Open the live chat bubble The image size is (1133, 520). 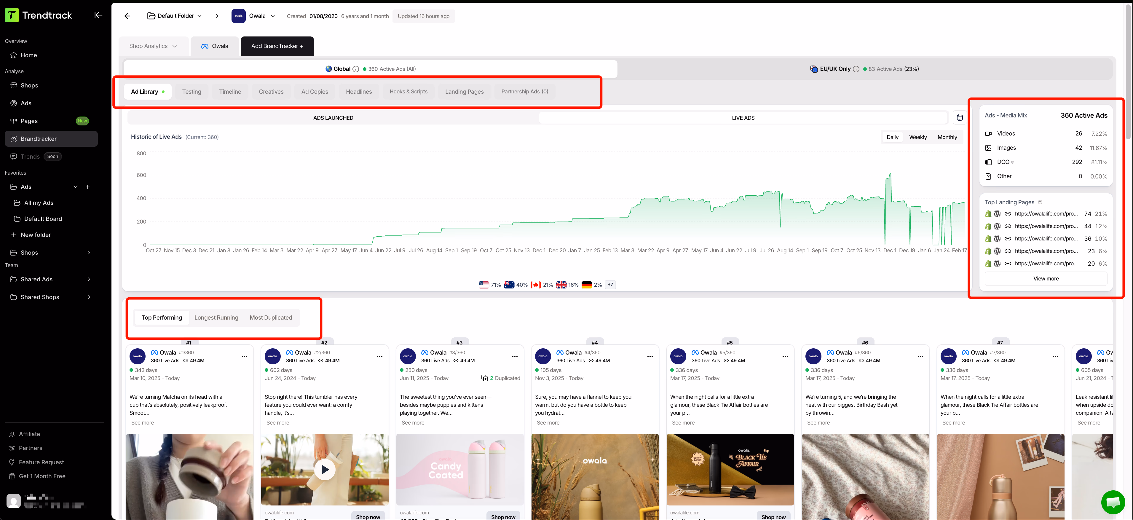tap(1113, 503)
